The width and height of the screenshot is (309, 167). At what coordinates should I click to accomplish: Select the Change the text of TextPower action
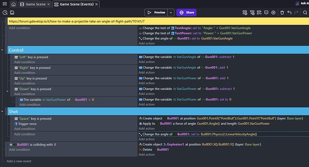coord(195,33)
